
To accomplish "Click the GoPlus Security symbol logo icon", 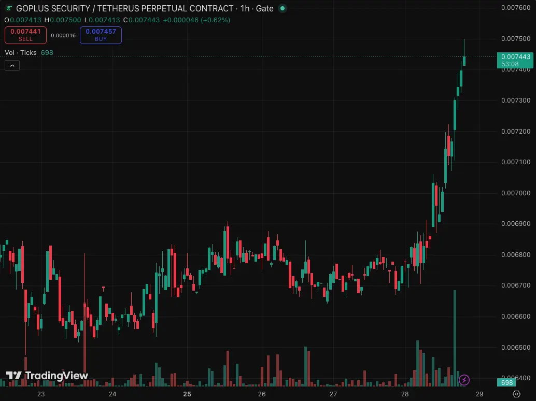I will click(x=9, y=8).
